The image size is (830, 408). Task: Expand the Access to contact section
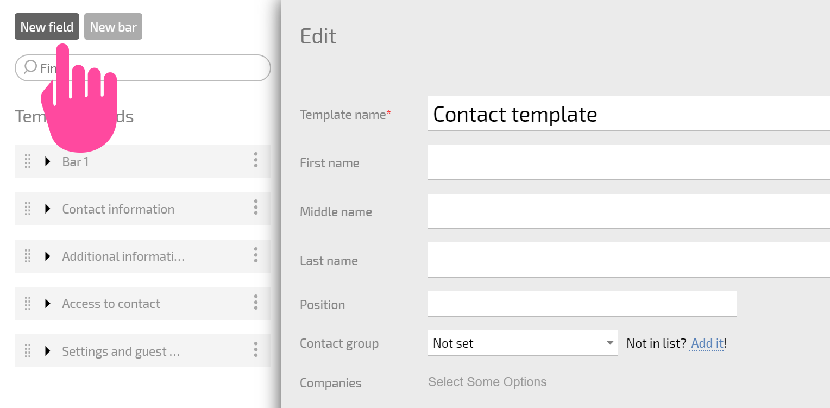click(47, 304)
